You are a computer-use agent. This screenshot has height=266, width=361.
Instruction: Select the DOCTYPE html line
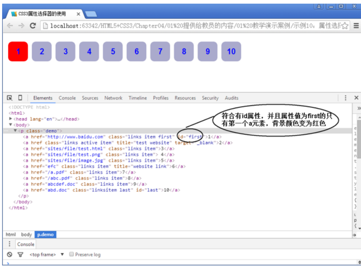pyautogui.click(x=29, y=107)
